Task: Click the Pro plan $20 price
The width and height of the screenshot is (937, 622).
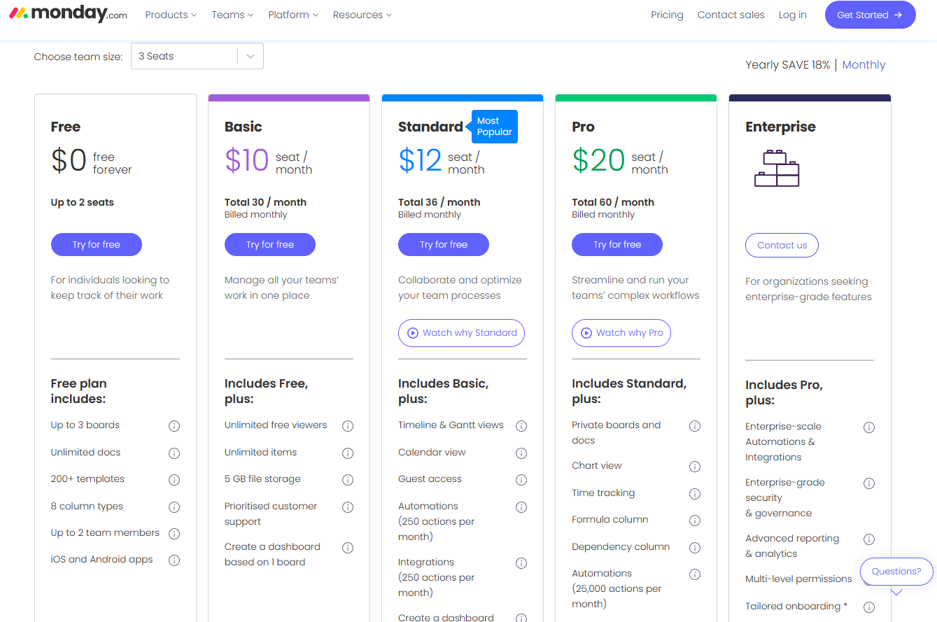Action: tap(598, 160)
